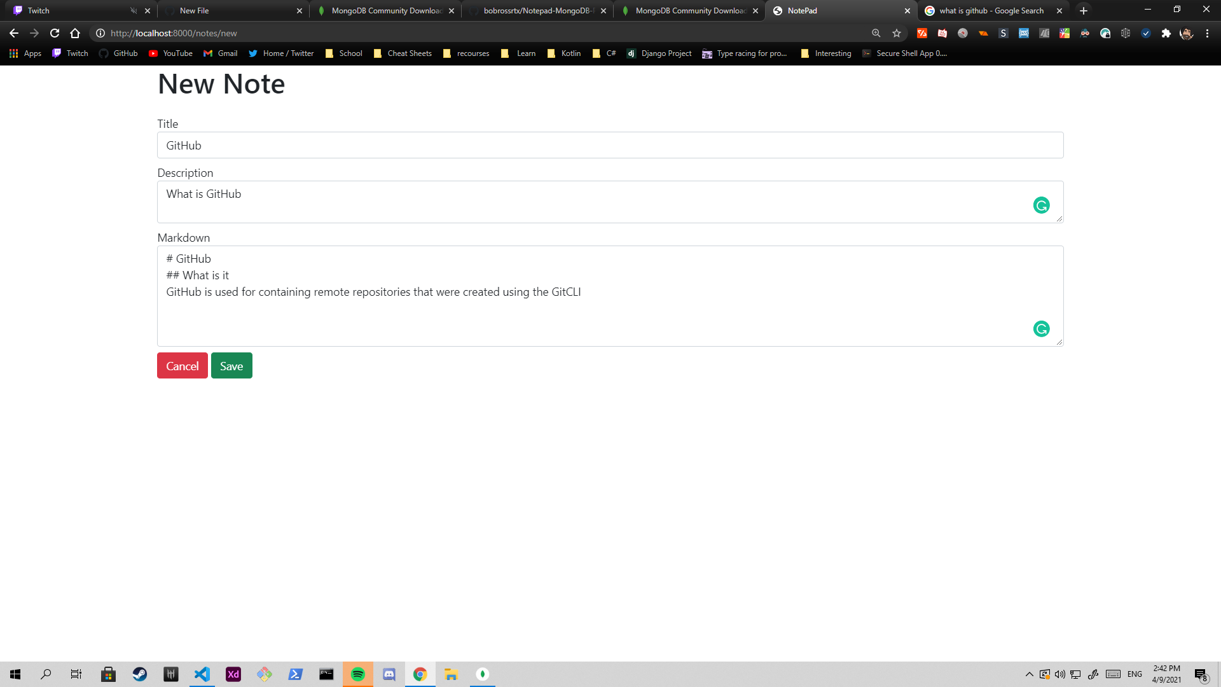Viewport: 1221px width, 687px height.
Task: Bookmark this page with the star icon
Action: (x=897, y=33)
